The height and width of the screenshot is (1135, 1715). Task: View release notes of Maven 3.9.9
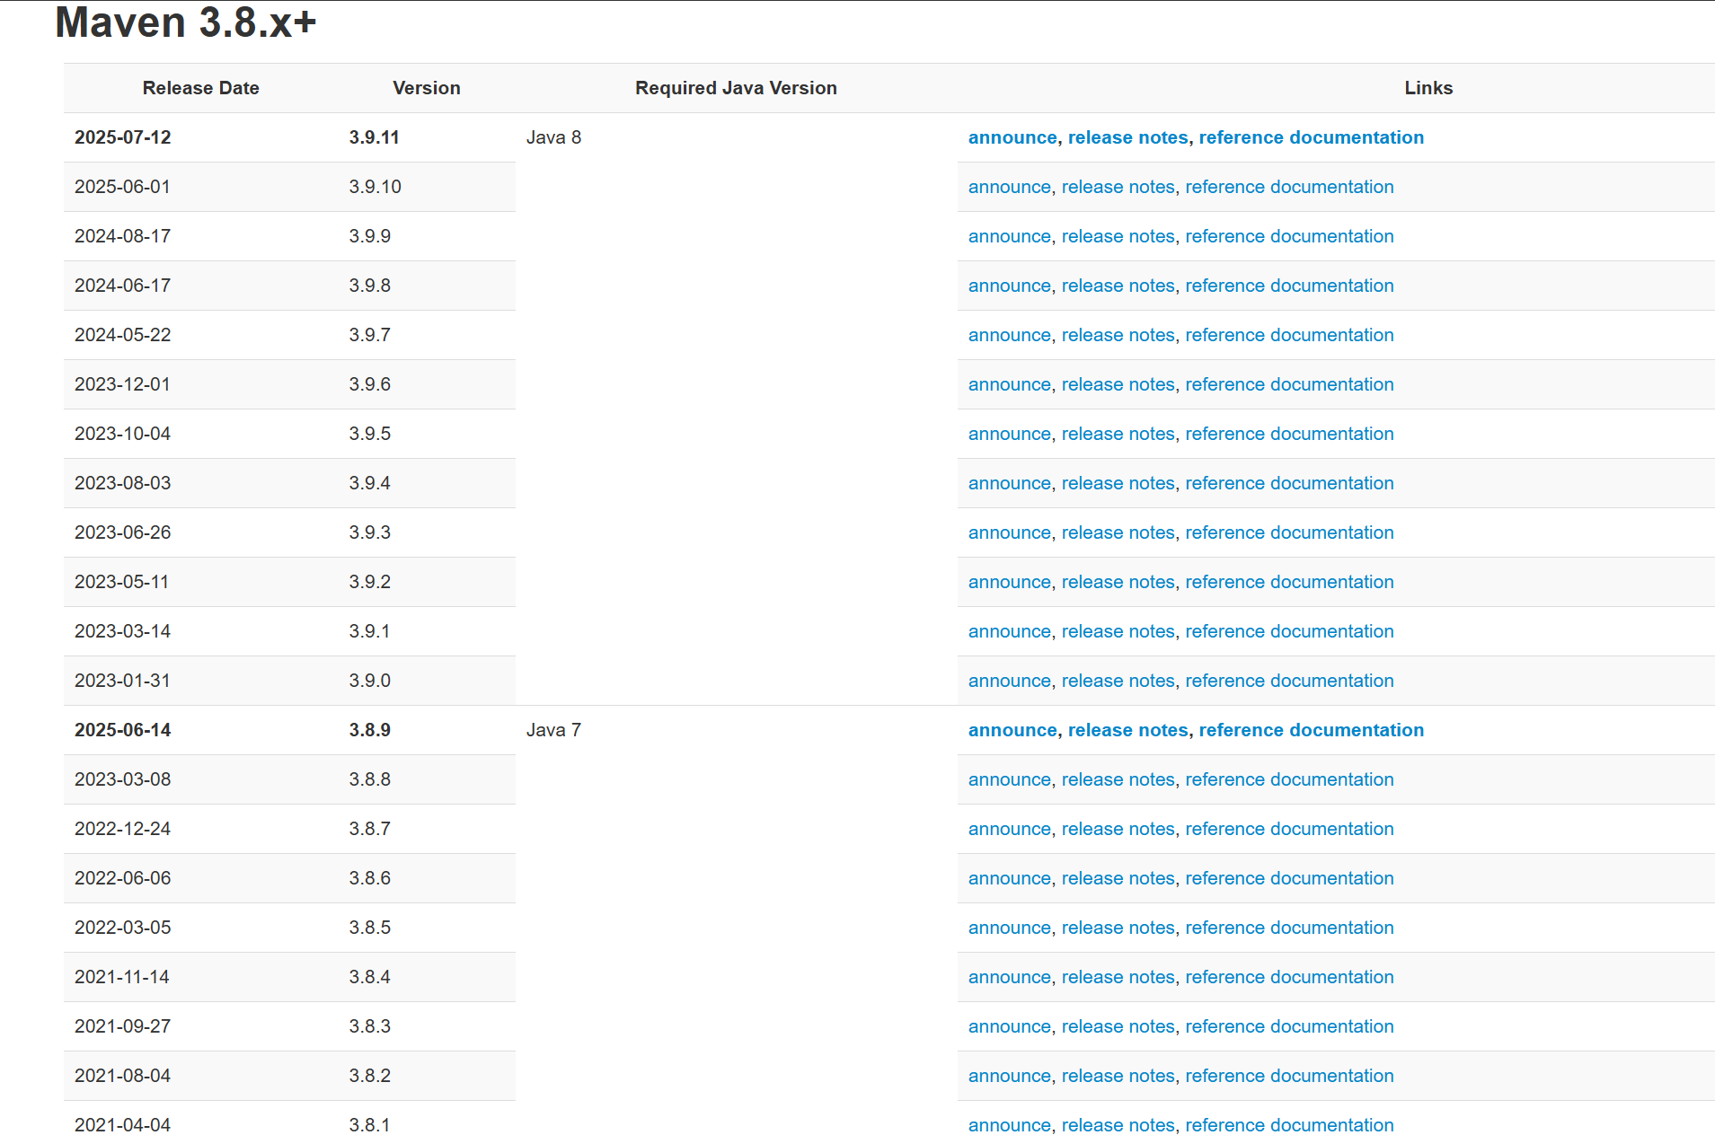pos(1118,236)
